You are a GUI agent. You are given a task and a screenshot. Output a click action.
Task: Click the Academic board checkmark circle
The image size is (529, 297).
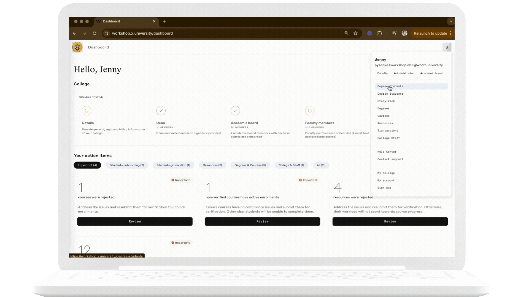pyautogui.click(x=235, y=111)
